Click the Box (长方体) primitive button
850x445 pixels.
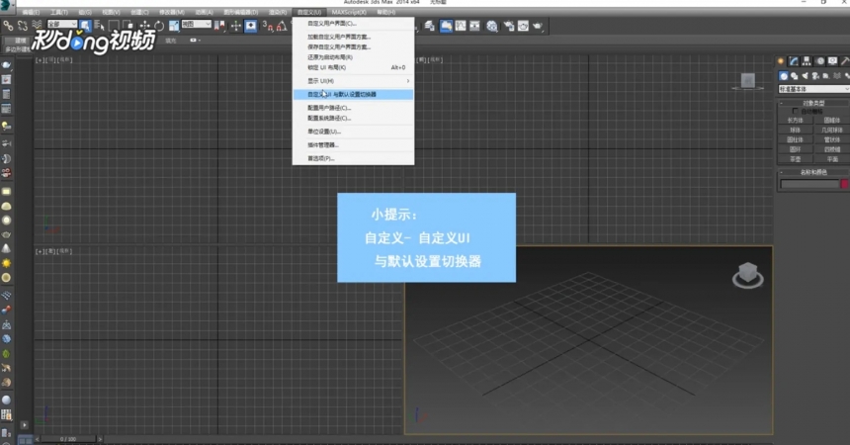click(796, 121)
